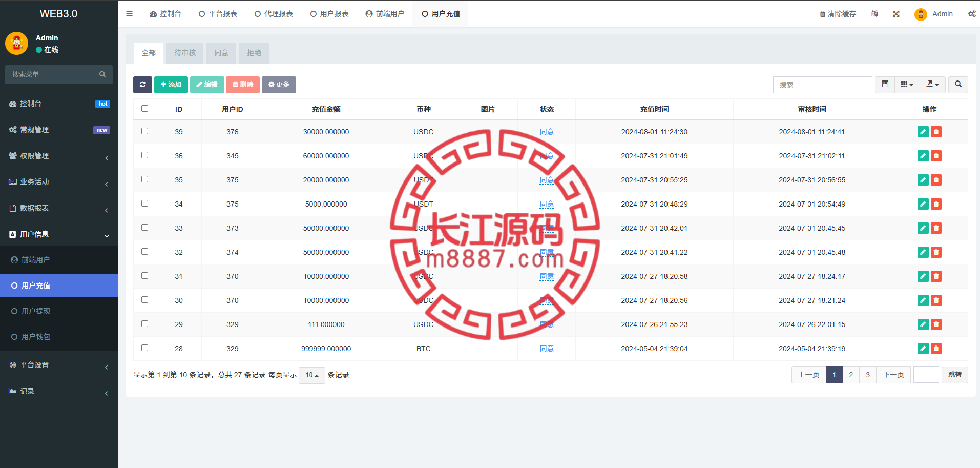Open 用户提现 in the sidebar
This screenshot has width=980, height=468.
(x=59, y=311)
